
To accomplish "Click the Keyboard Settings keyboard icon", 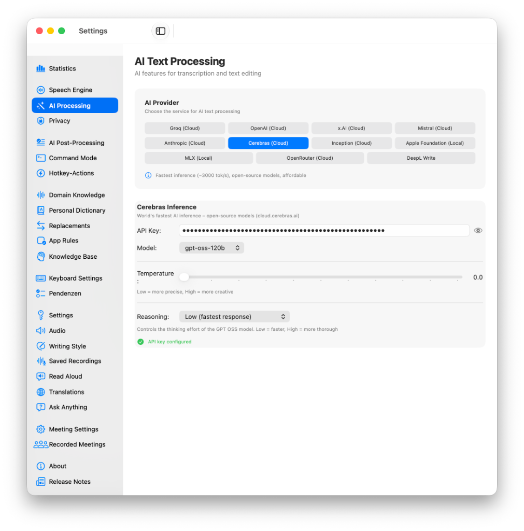I will [x=40, y=278].
